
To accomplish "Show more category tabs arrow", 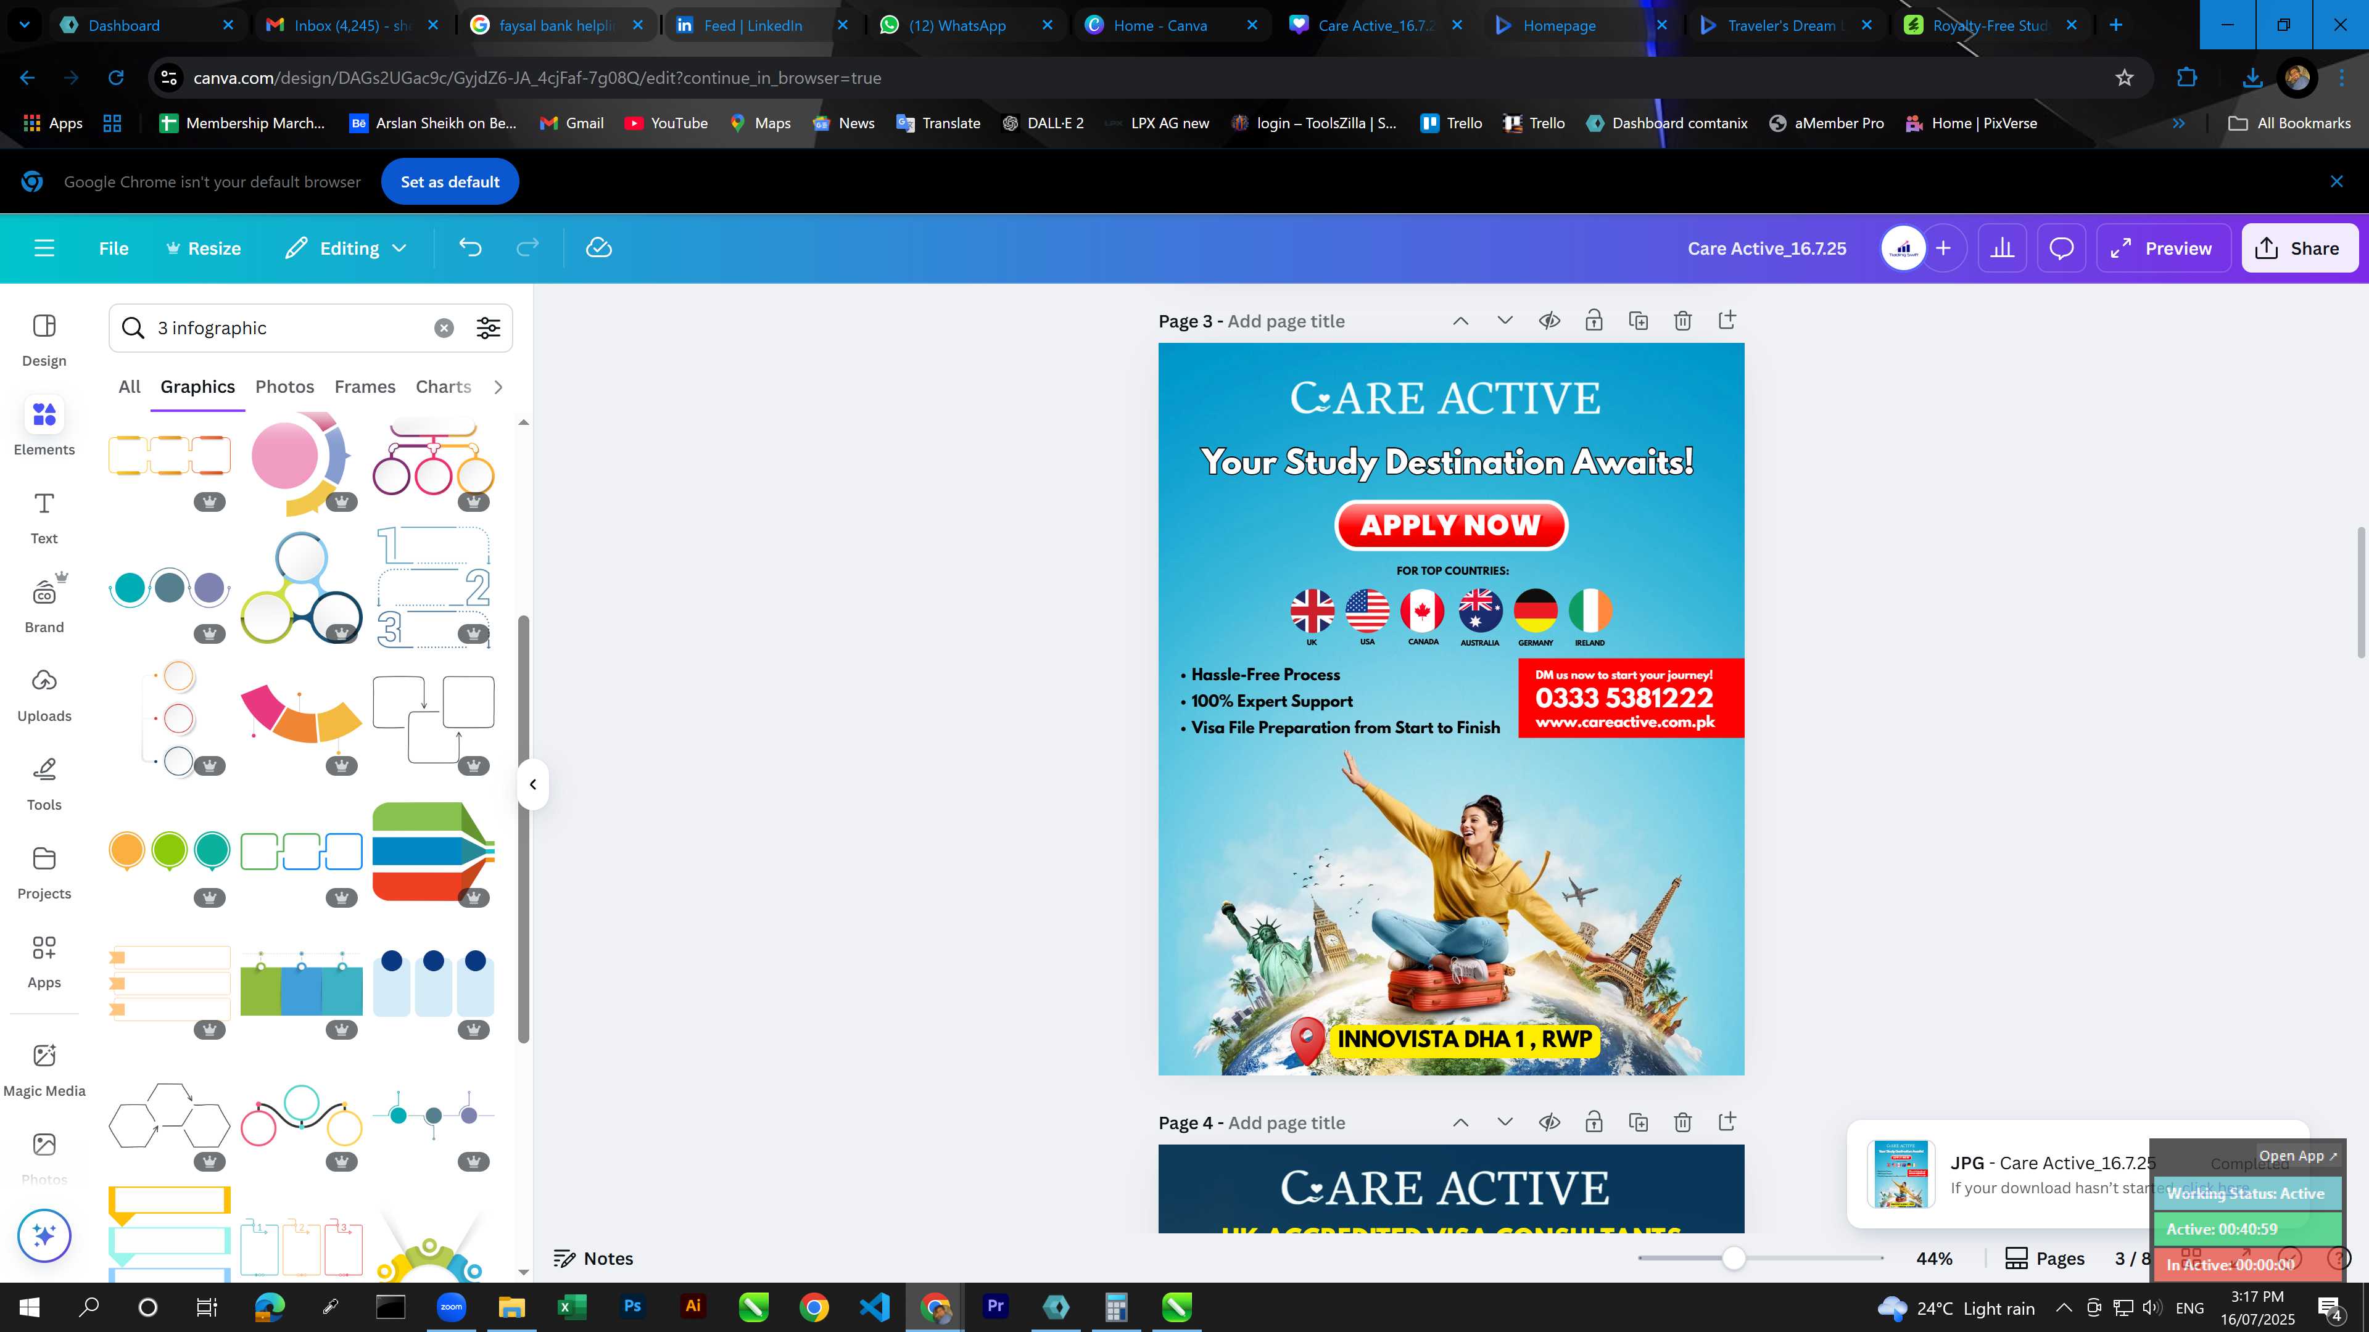I will (x=498, y=387).
